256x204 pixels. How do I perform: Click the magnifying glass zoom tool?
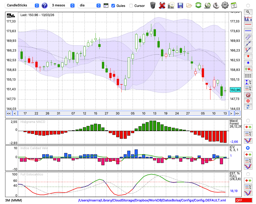(x=248, y=12)
